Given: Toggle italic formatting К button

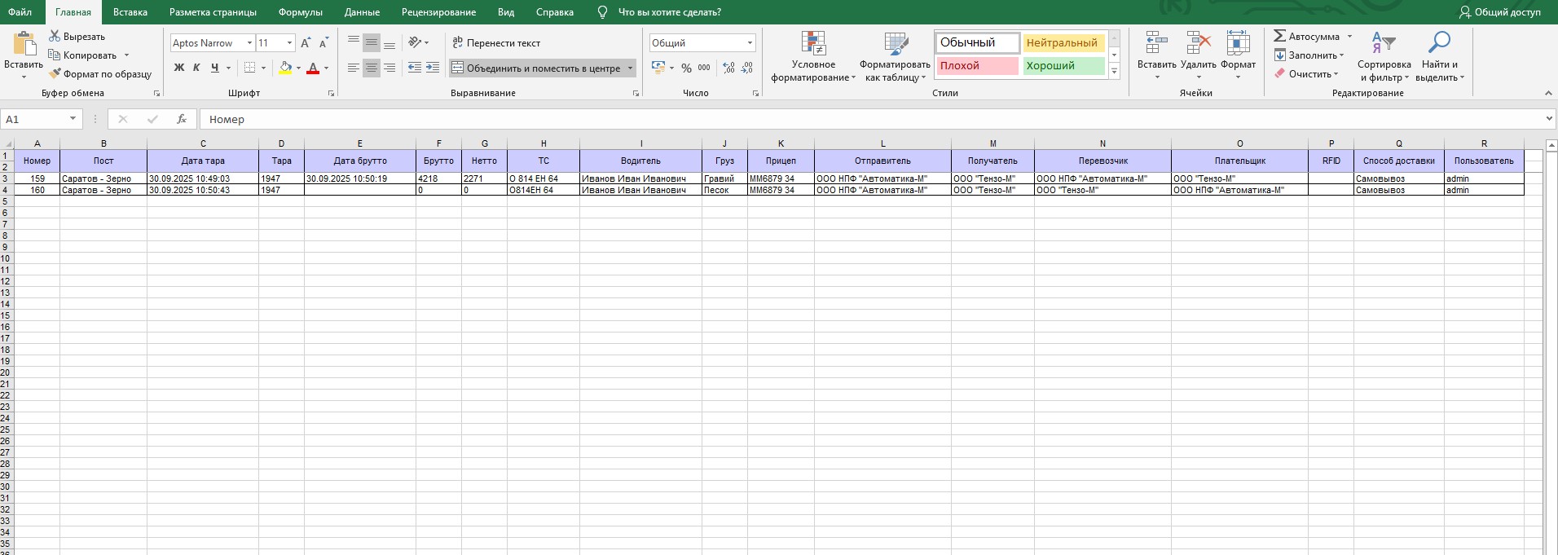Looking at the screenshot, I should pyautogui.click(x=196, y=68).
